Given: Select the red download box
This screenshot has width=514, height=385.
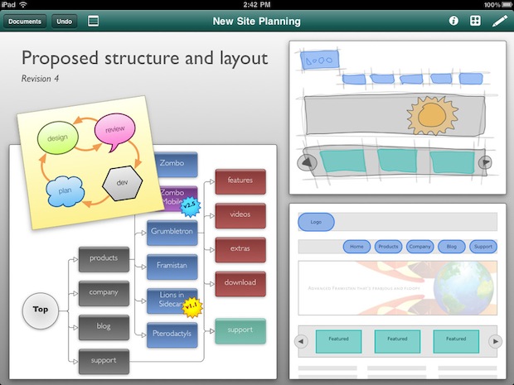Looking at the screenshot, I should tap(240, 283).
